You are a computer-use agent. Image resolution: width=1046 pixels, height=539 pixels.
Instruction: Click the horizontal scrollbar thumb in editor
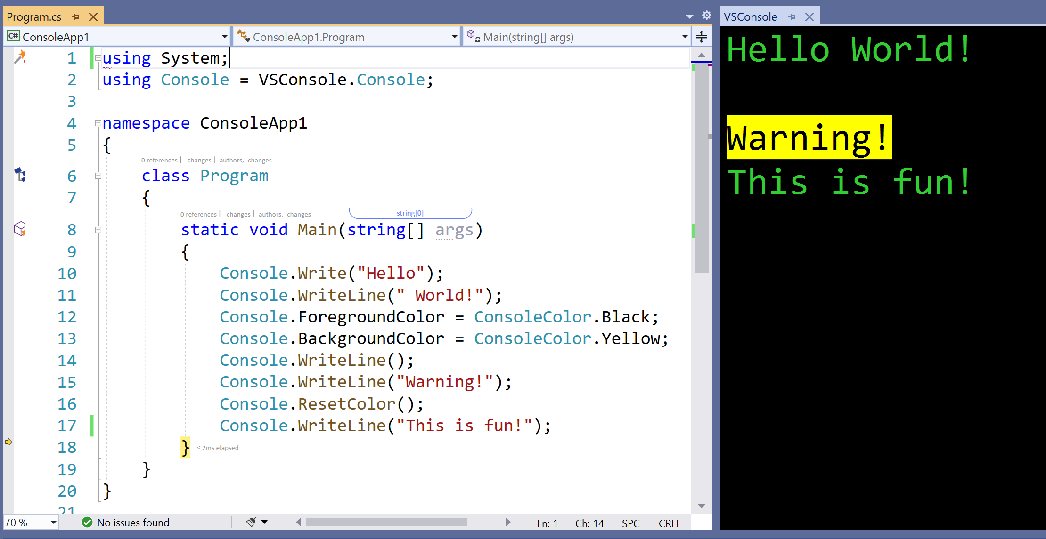point(386,522)
